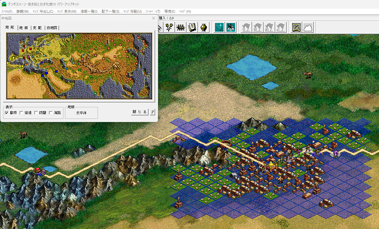Open the ツールバー(T) menu
Screen dimensions: 379x229
coord(153,11)
